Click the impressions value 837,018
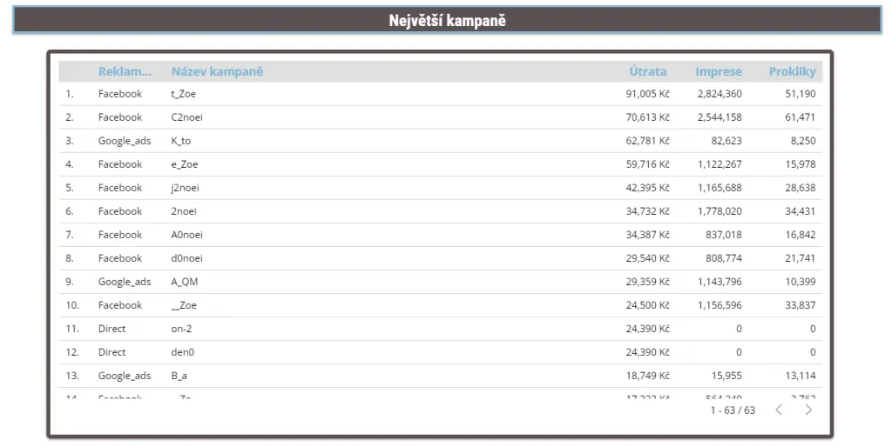Screen dimensions: 892x447 (724, 235)
